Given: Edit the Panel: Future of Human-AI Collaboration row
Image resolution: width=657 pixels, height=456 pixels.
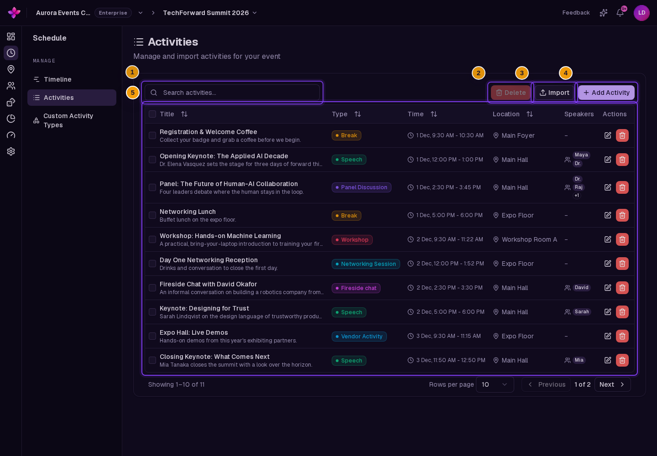Looking at the screenshot, I should tap(608, 187).
